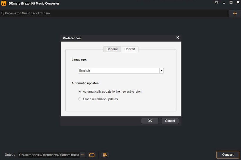Screen dimensions: 241x160
Task: Open the Language dropdown arrow
Action: click(162, 71)
